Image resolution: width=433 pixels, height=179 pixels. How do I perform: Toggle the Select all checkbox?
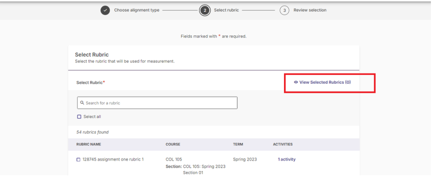pos(78,117)
